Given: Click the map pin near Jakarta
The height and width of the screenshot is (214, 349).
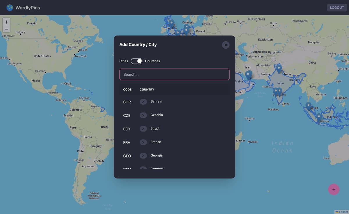Looking at the screenshot, I should point(319,117).
